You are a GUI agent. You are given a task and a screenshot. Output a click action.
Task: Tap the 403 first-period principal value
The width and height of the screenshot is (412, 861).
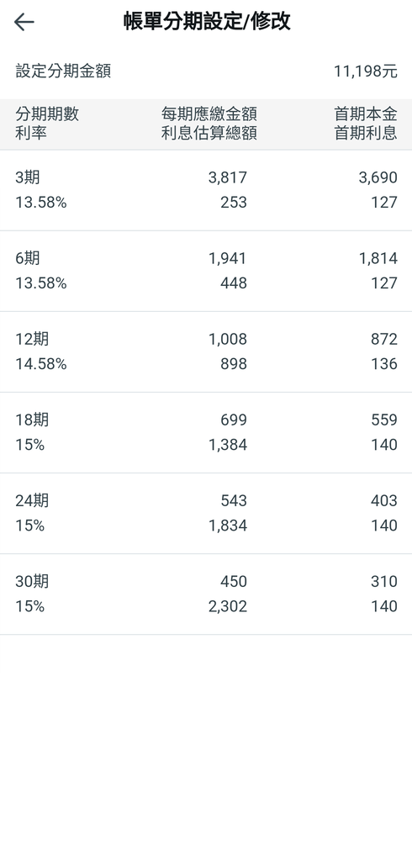coord(383,501)
